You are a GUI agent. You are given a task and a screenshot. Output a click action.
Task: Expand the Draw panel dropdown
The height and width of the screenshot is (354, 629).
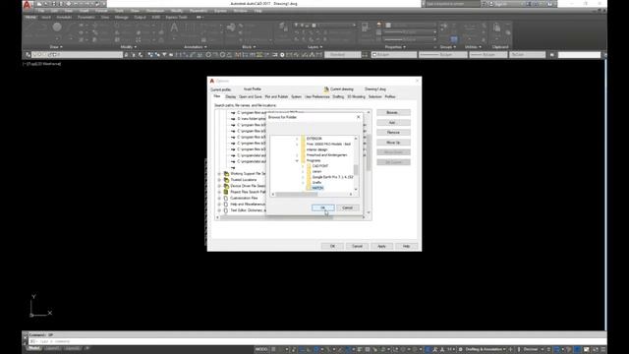pos(55,47)
